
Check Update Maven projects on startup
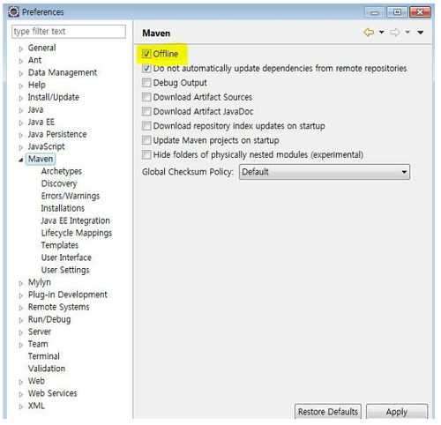[x=146, y=140]
